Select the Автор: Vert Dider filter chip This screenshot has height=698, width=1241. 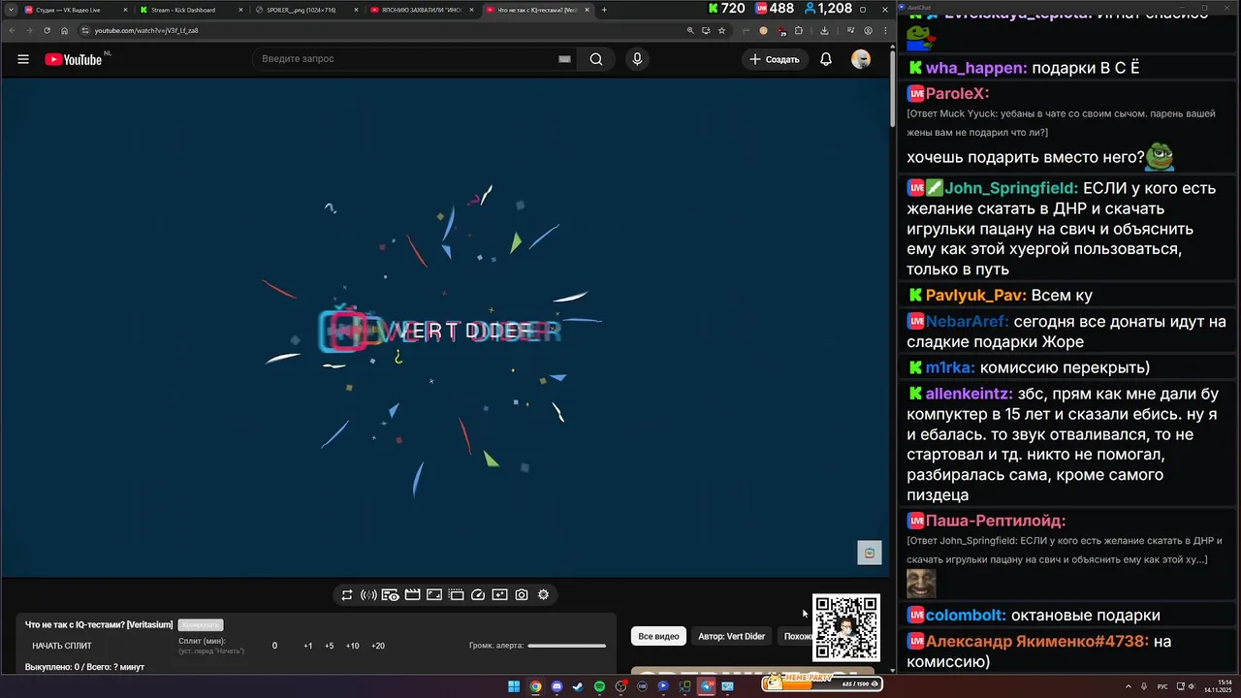tap(732, 636)
